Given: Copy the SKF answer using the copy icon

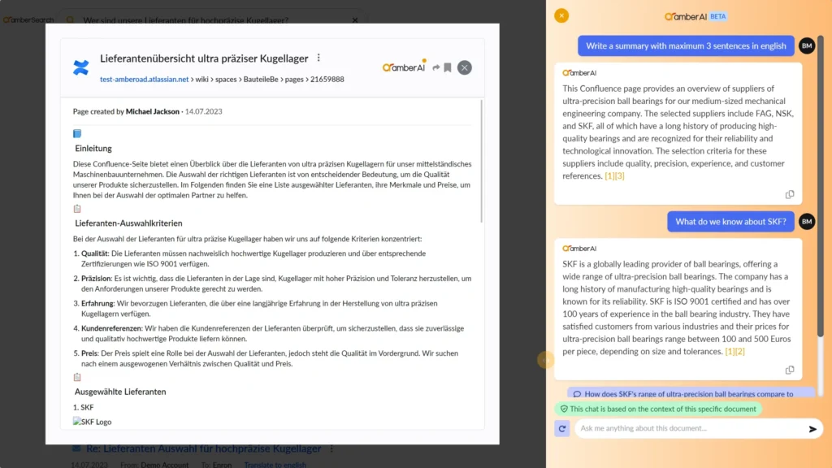Looking at the screenshot, I should tap(790, 370).
